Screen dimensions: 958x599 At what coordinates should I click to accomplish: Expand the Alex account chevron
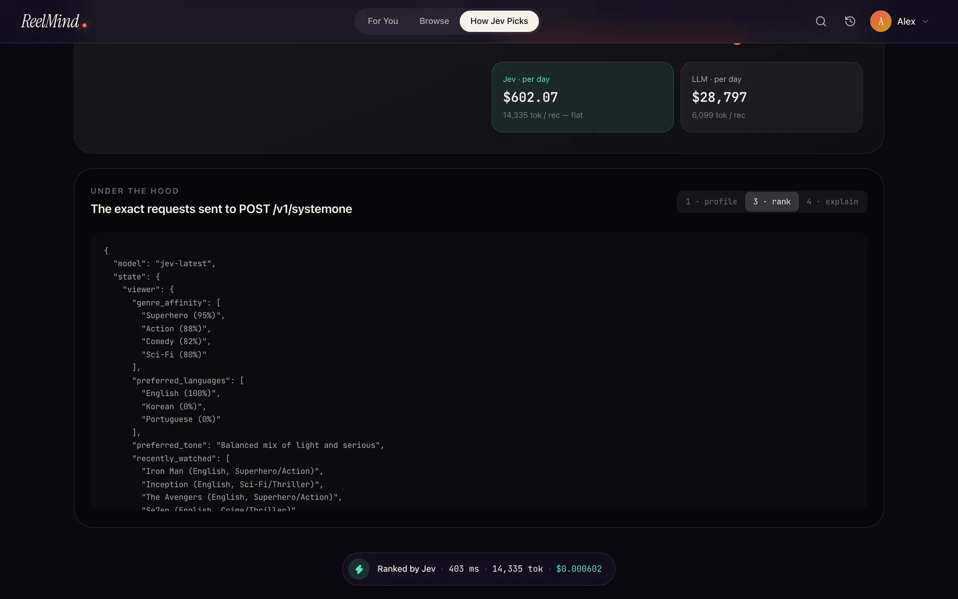point(926,21)
